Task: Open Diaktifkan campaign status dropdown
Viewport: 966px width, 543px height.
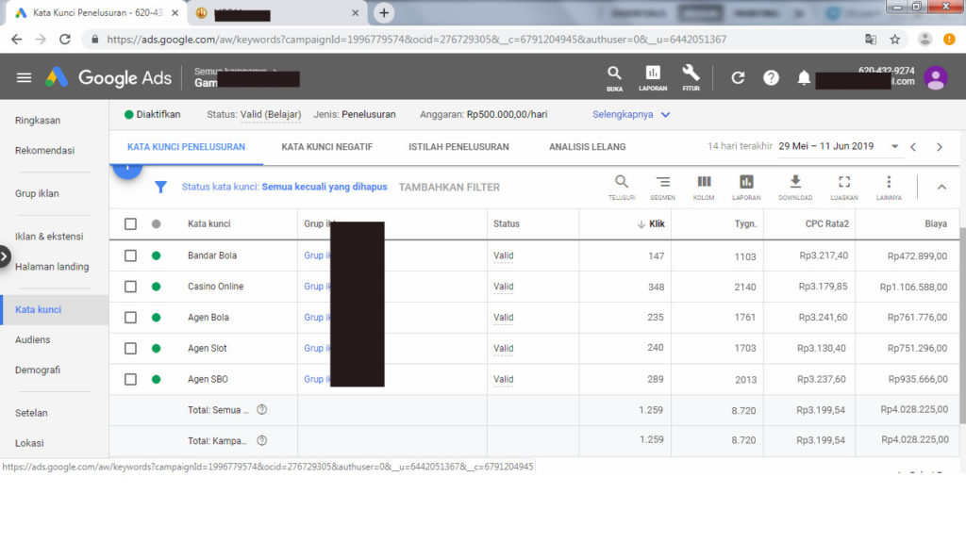Action: click(152, 114)
